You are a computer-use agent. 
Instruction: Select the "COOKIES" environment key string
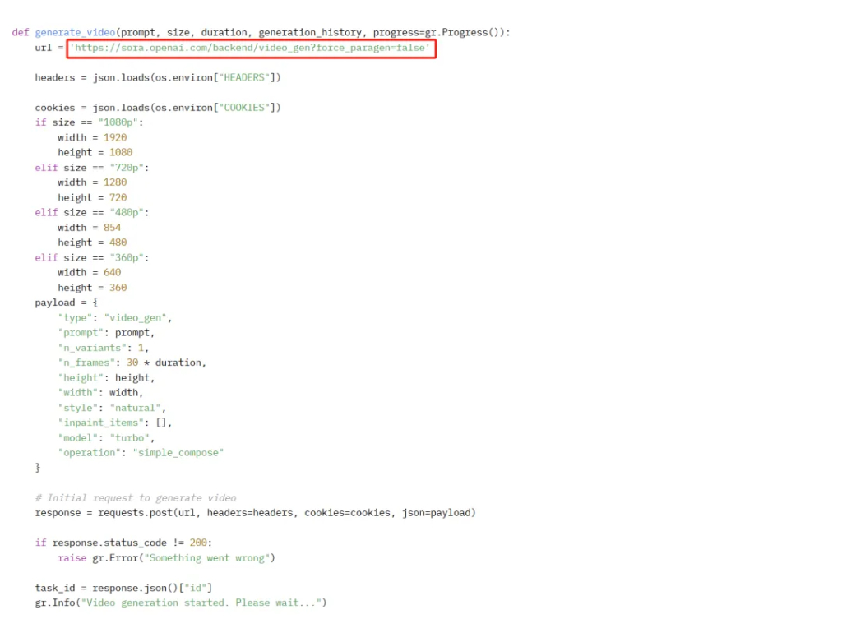pyautogui.click(x=247, y=108)
